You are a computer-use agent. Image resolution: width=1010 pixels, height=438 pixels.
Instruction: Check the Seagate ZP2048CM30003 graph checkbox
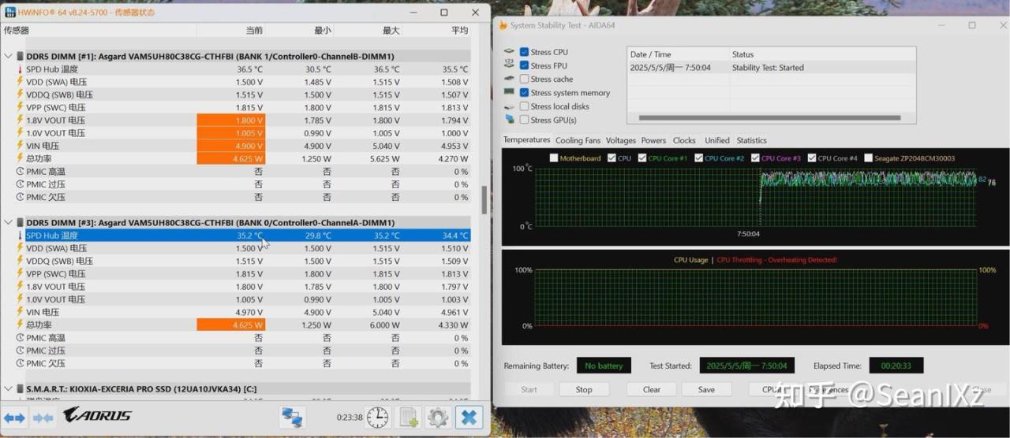click(869, 158)
